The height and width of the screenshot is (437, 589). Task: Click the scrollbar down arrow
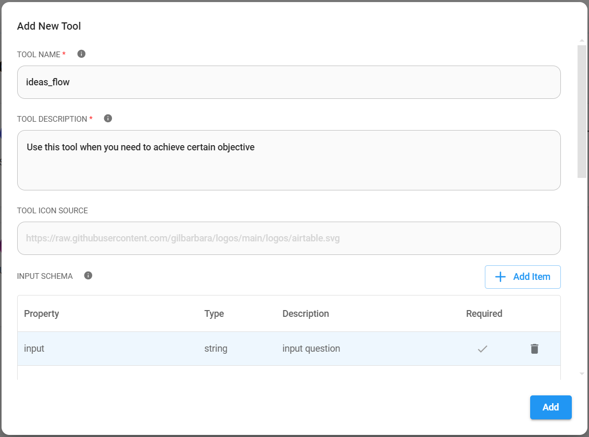coord(582,374)
